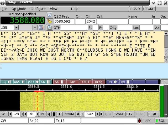Open the Op Mode menu
This screenshot has width=168, height=125.
coord(19,9)
